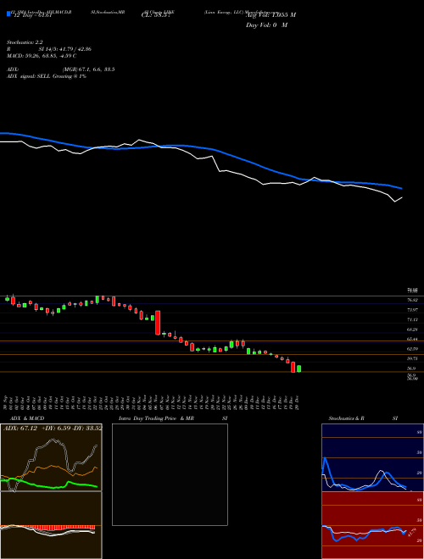The height and width of the screenshot is (559, 424).
Task: Click the Linn Energy LLC title text
Action: tap(224, 12)
